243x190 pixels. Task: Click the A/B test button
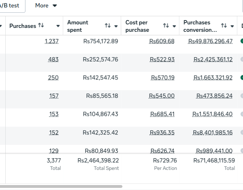click(10, 6)
